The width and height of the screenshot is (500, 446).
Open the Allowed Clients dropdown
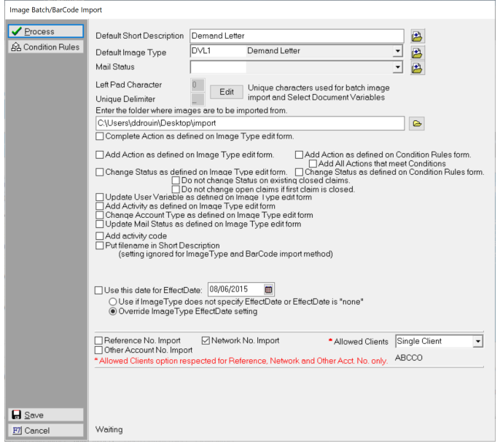[477, 341]
